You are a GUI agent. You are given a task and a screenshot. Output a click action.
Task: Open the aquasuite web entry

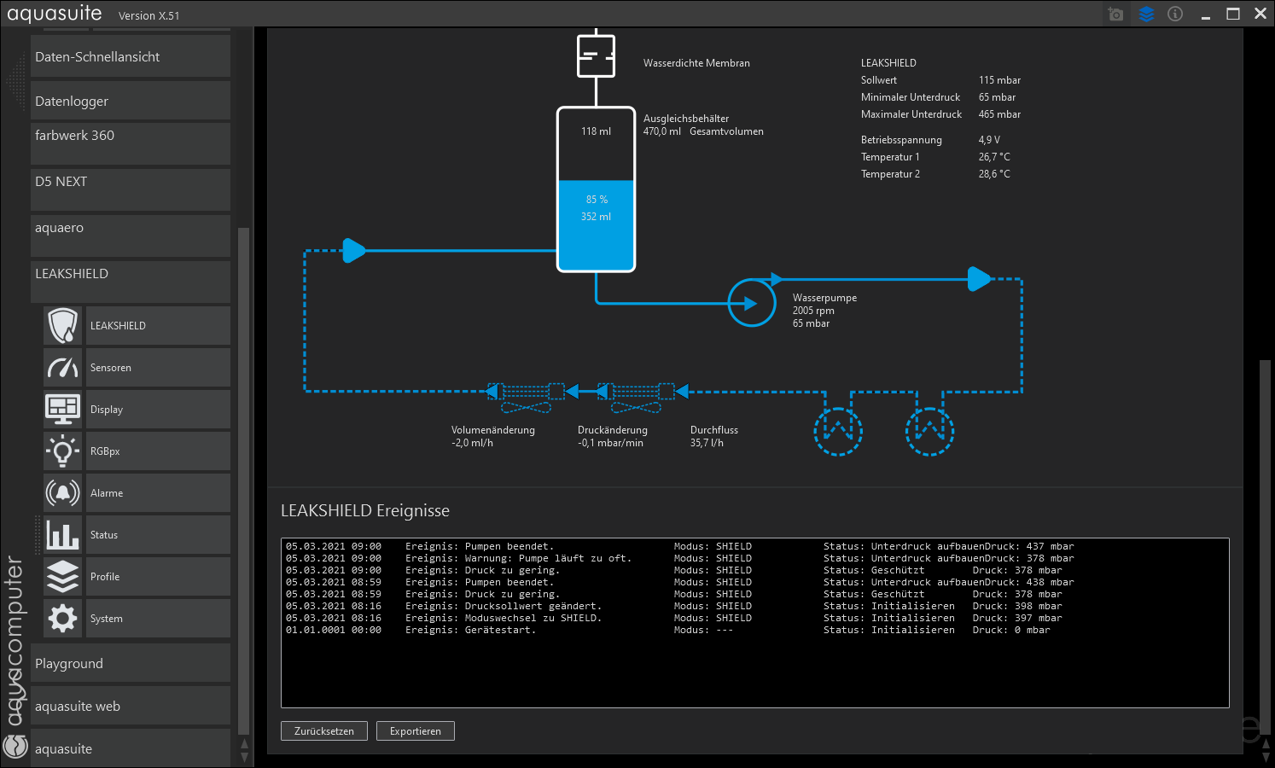coord(130,707)
